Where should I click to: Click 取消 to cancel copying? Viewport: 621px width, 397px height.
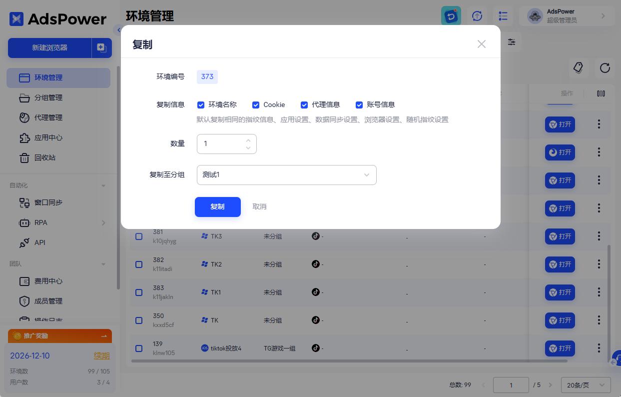coord(259,206)
